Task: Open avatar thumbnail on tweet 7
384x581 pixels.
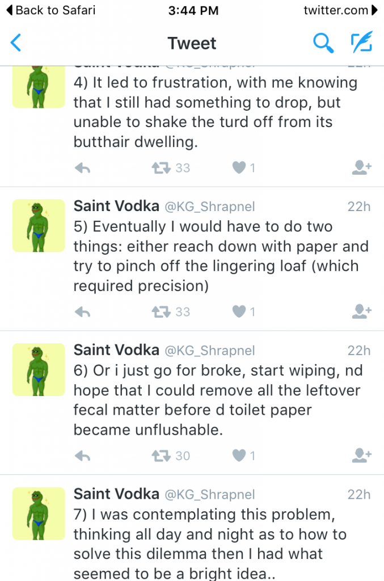Action: [39, 513]
